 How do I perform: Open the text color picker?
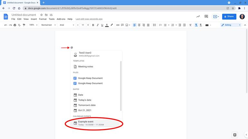click(107, 25)
